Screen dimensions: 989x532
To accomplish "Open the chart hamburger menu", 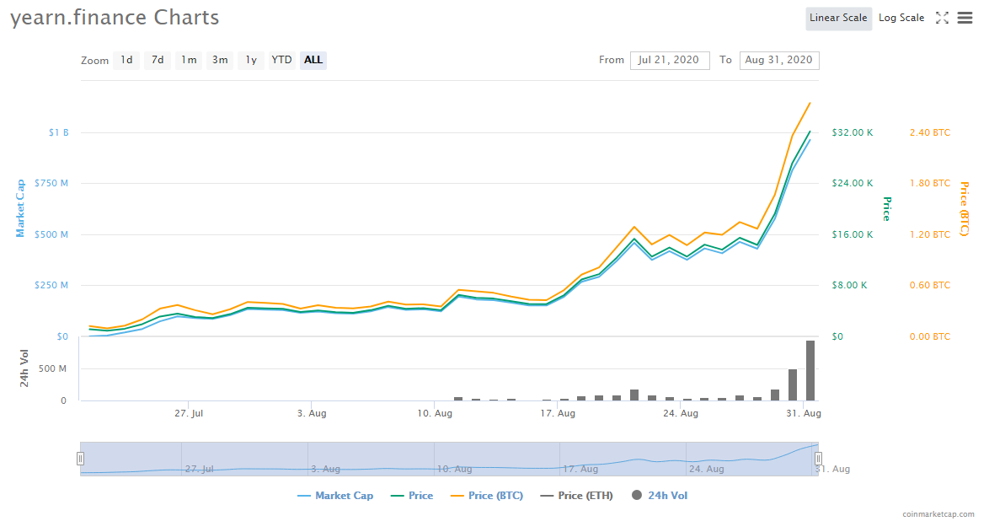I will pyautogui.click(x=965, y=18).
